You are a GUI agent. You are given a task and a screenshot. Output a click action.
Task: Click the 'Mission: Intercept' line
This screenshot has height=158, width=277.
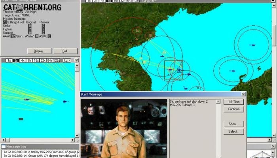pos(14,19)
